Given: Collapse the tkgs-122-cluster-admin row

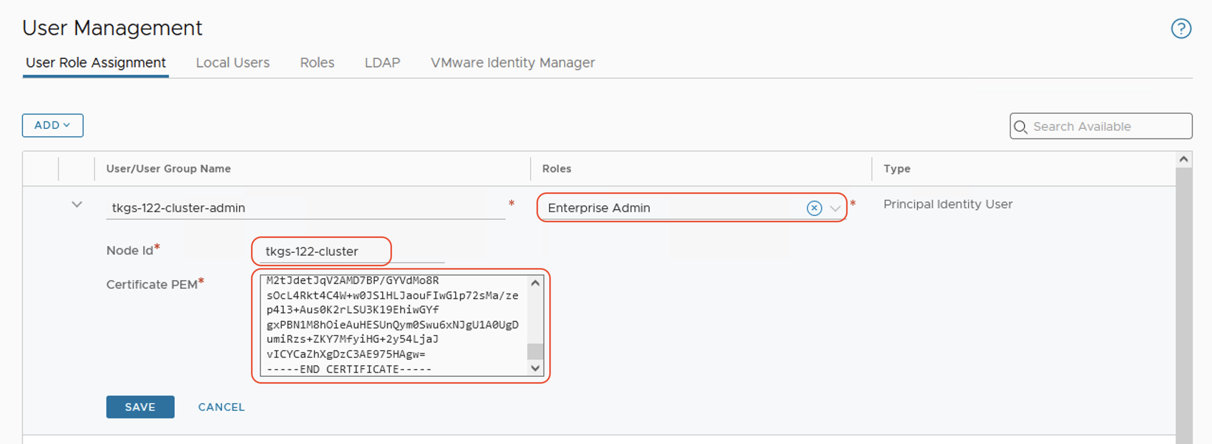Looking at the screenshot, I should point(77,205).
